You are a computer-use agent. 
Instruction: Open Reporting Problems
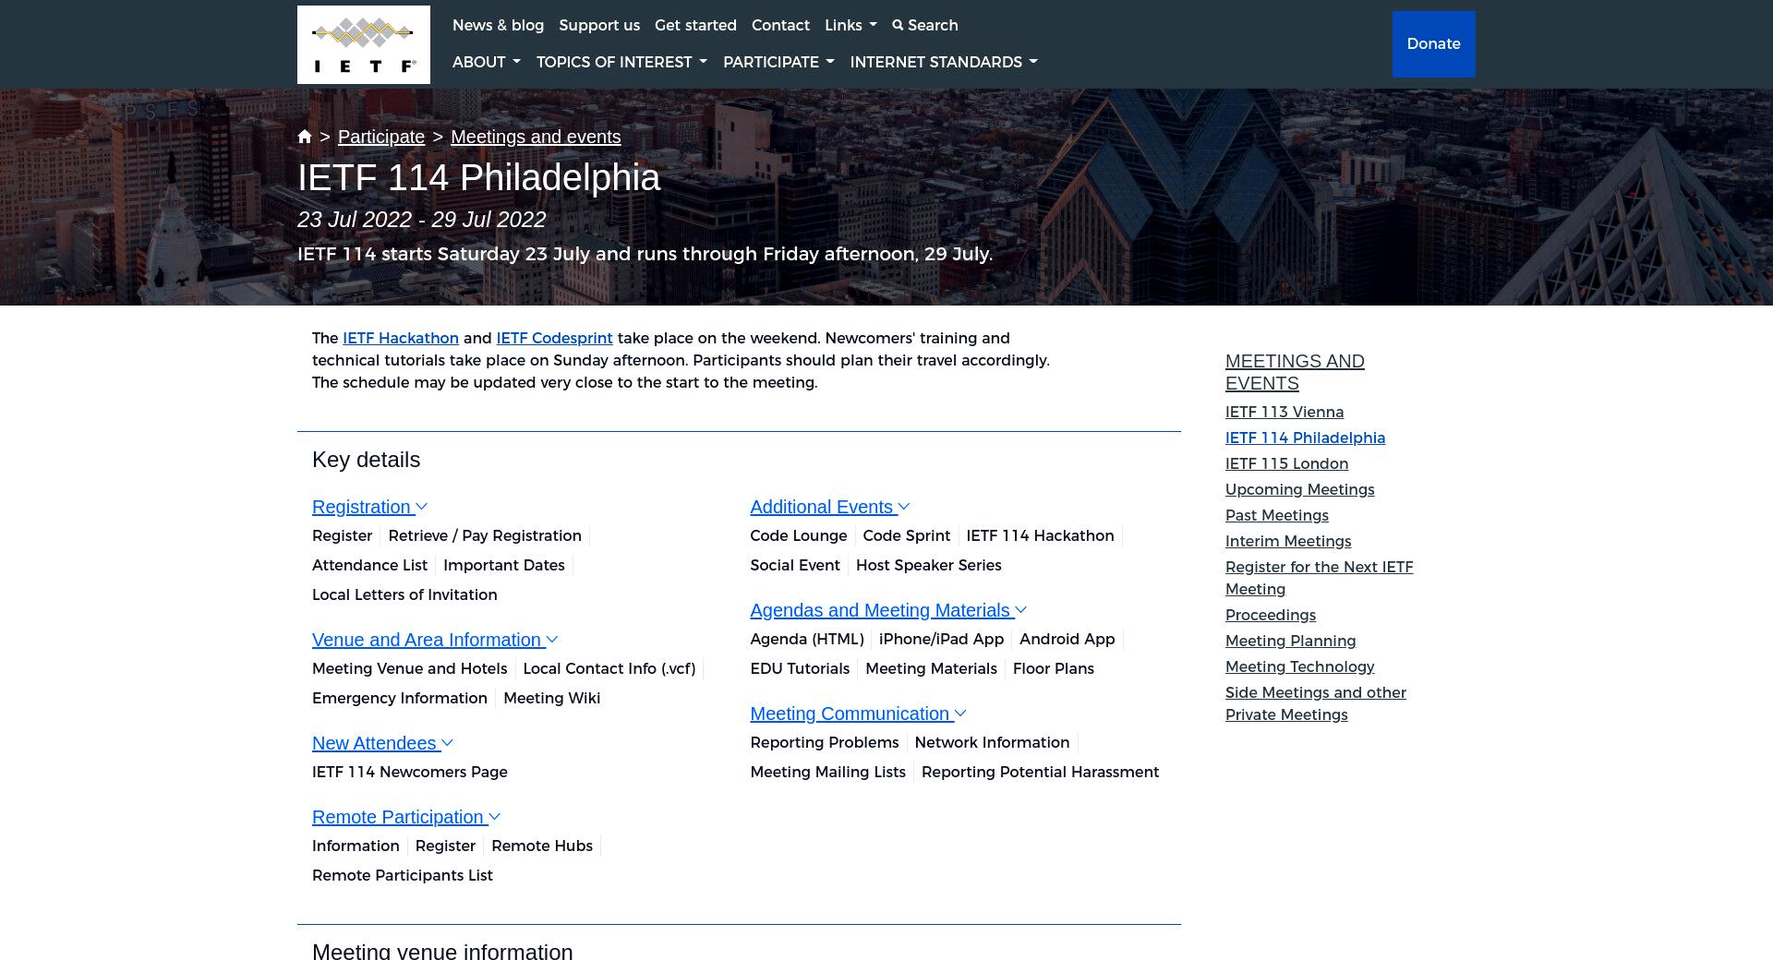[x=825, y=742]
